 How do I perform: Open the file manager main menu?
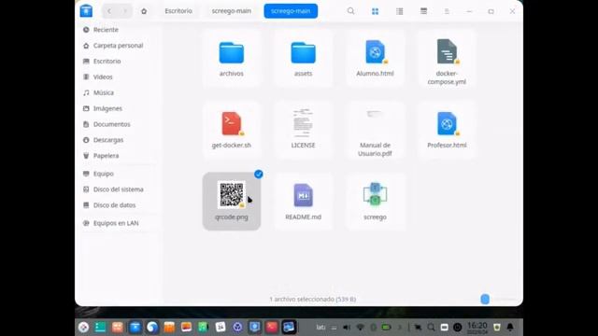click(x=447, y=11)
